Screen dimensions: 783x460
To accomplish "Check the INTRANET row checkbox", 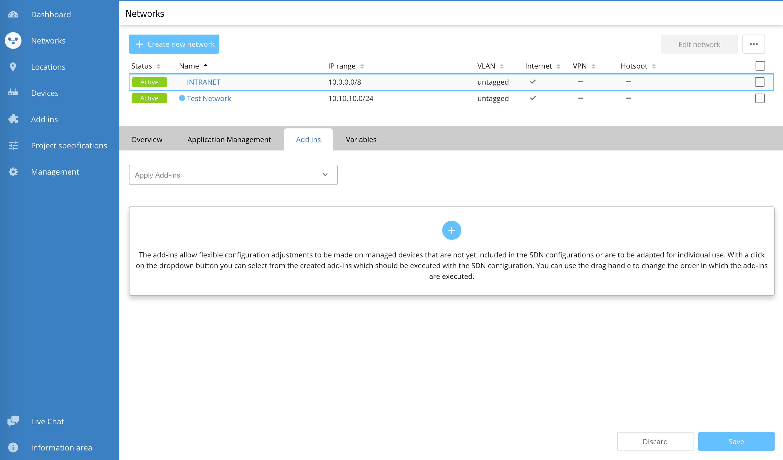I will [759, 82].
